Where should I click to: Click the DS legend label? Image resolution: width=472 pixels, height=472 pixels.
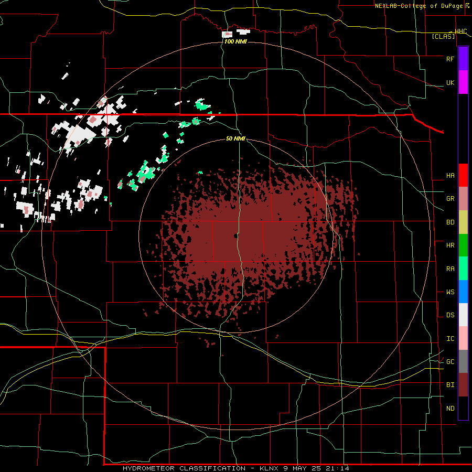click(450, 315)
